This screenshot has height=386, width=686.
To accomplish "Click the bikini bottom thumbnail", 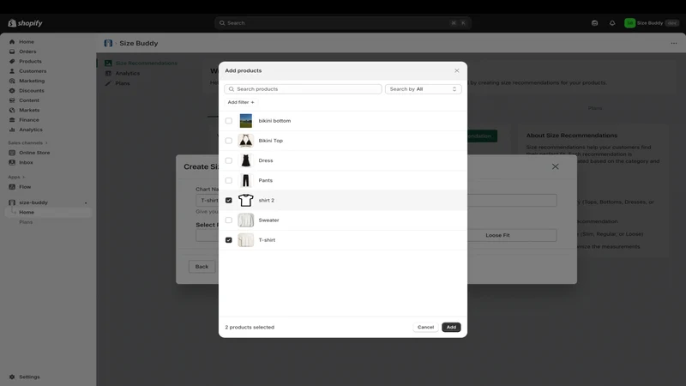I will pos(245,121).
